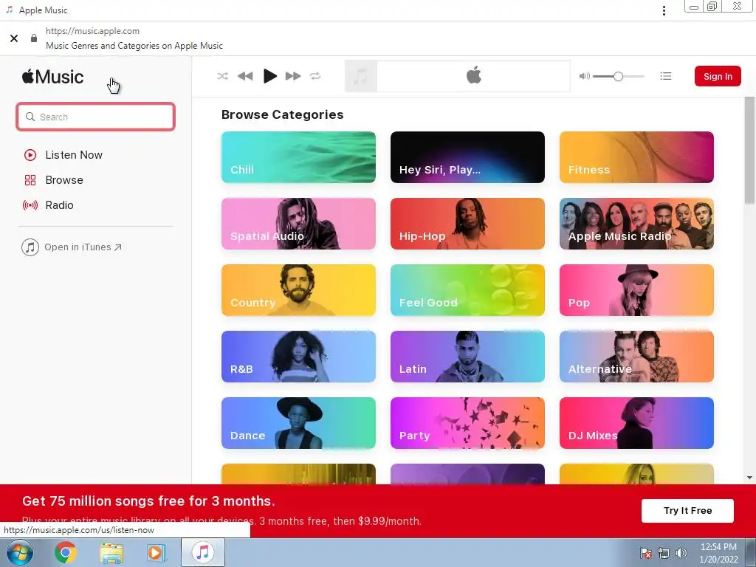Click the taskbar clock
Viewport: 756px width, 567px height.
(718, 553)
